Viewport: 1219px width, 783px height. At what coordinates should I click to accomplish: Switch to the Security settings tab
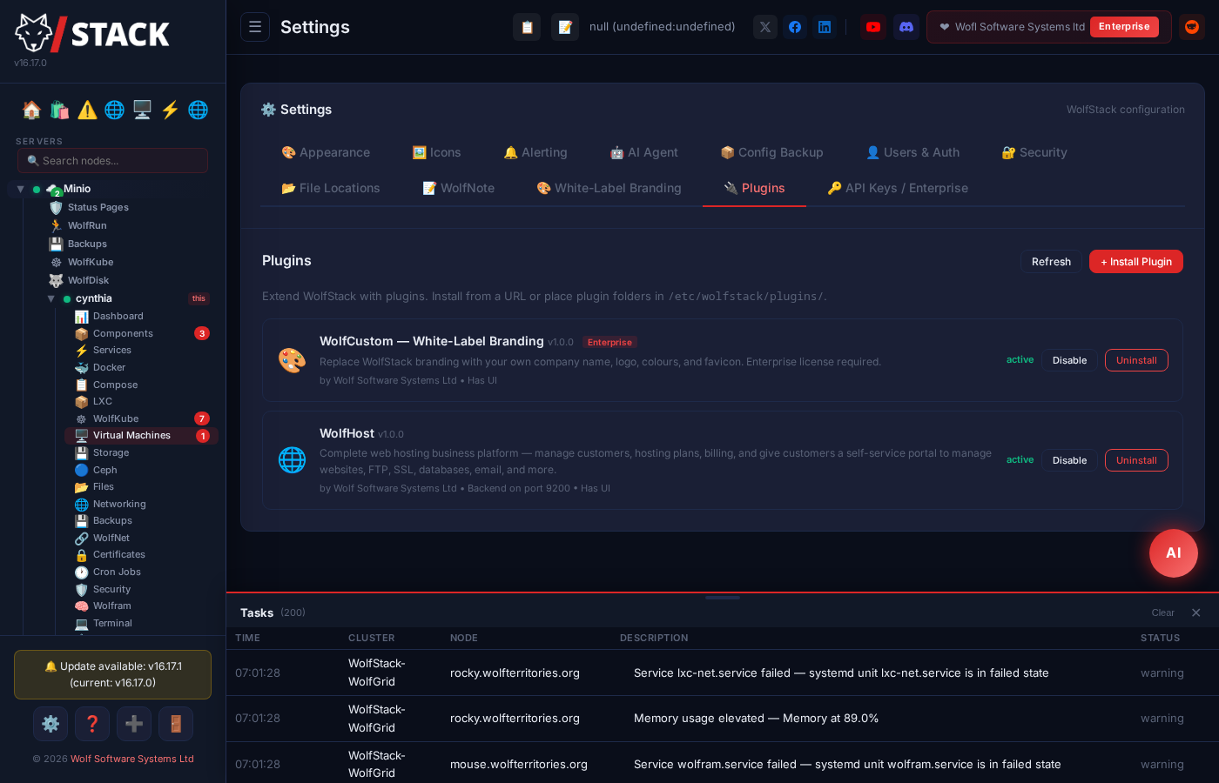pyautogui.click(x=1034, y=152)
